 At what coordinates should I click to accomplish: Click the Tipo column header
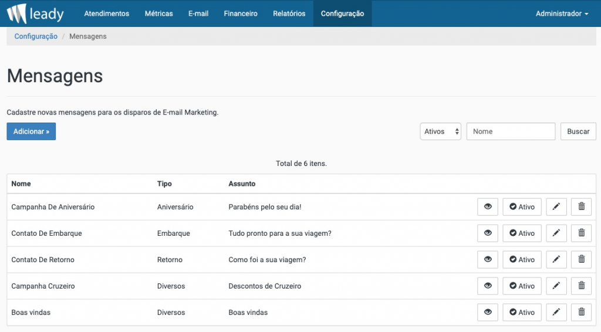(x=164, y=184)
